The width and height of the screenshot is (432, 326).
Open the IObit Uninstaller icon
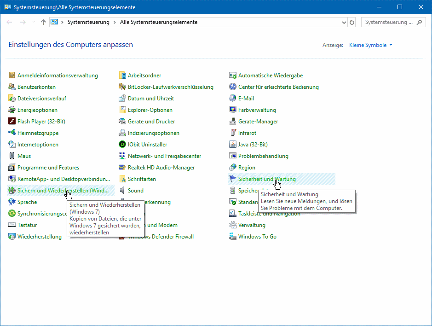tap(122, 145)
